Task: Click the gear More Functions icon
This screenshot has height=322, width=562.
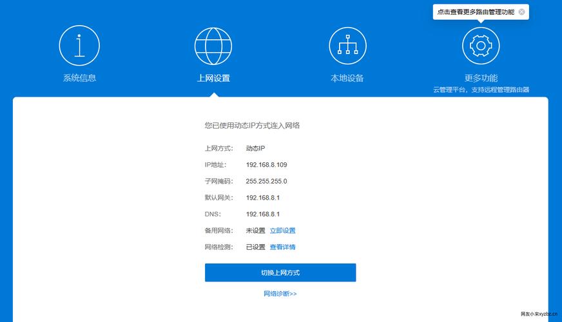Action: tap(481, 44)
